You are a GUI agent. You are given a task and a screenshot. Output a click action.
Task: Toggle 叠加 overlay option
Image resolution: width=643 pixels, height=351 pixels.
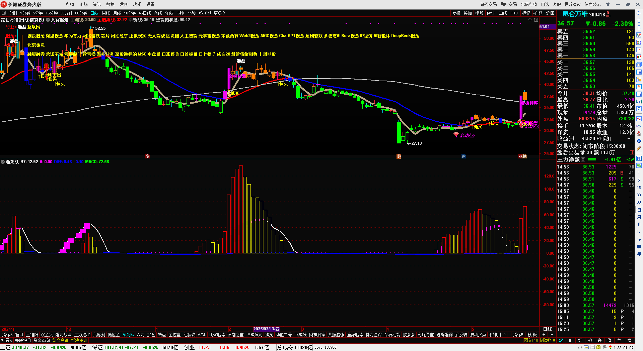[x=468, y=13]
